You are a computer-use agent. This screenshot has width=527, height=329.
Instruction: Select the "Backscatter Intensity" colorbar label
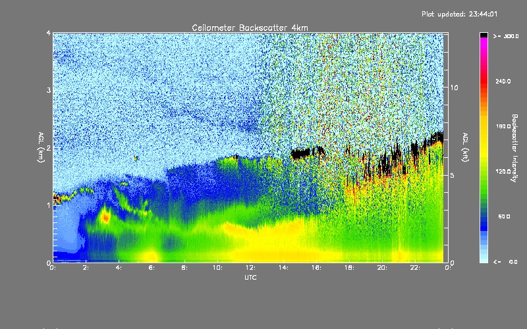pyautogui.click(x=514, y=148)
